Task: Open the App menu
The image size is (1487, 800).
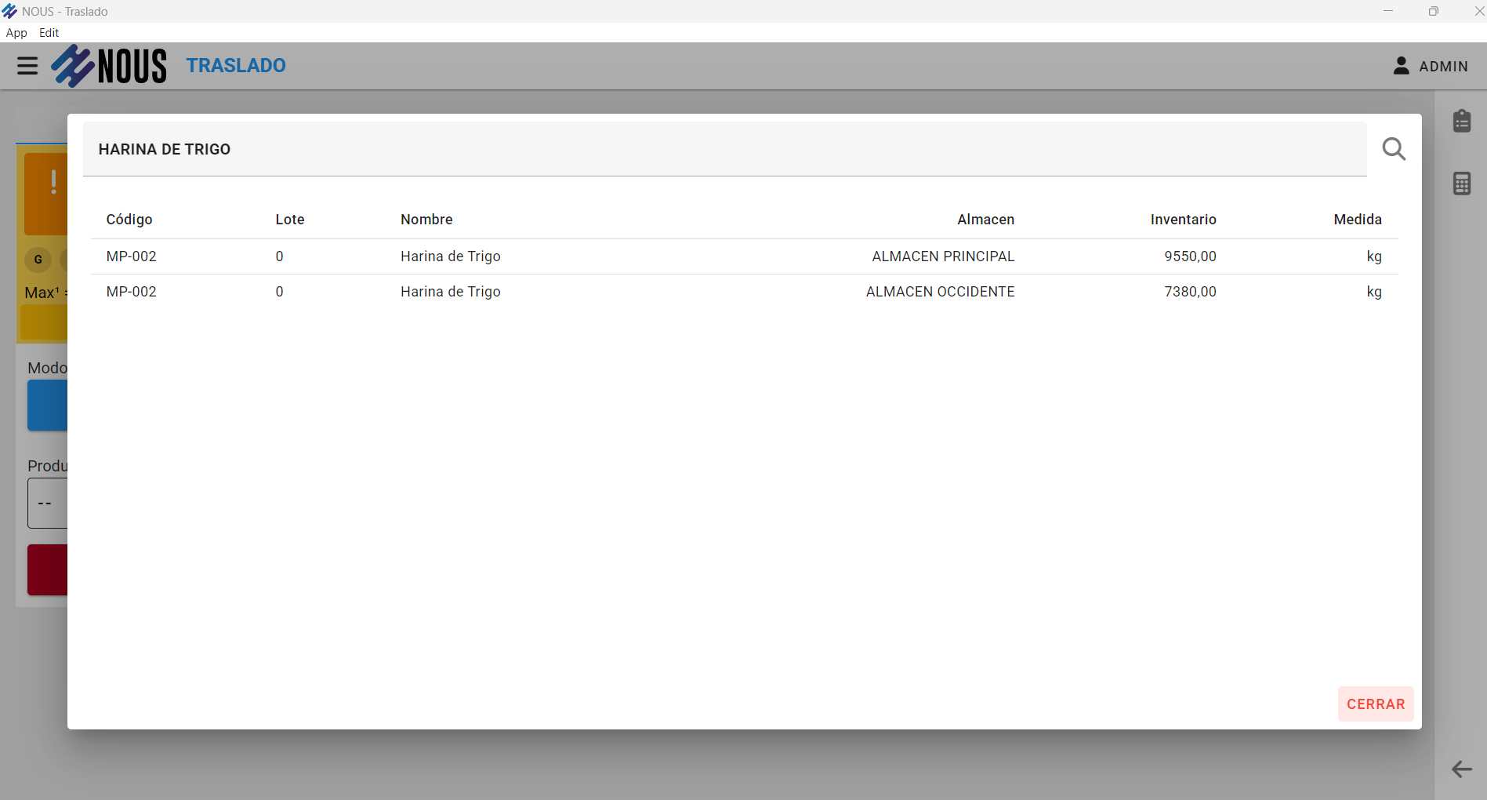Action: pyautogui.click(x=16, y=33)
